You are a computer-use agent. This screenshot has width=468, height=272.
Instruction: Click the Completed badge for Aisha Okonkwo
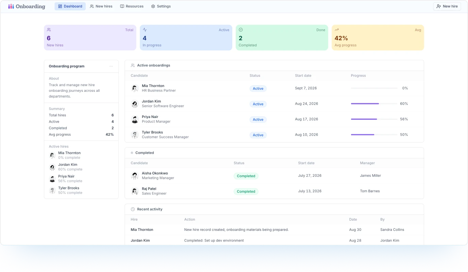click(246, 176)
